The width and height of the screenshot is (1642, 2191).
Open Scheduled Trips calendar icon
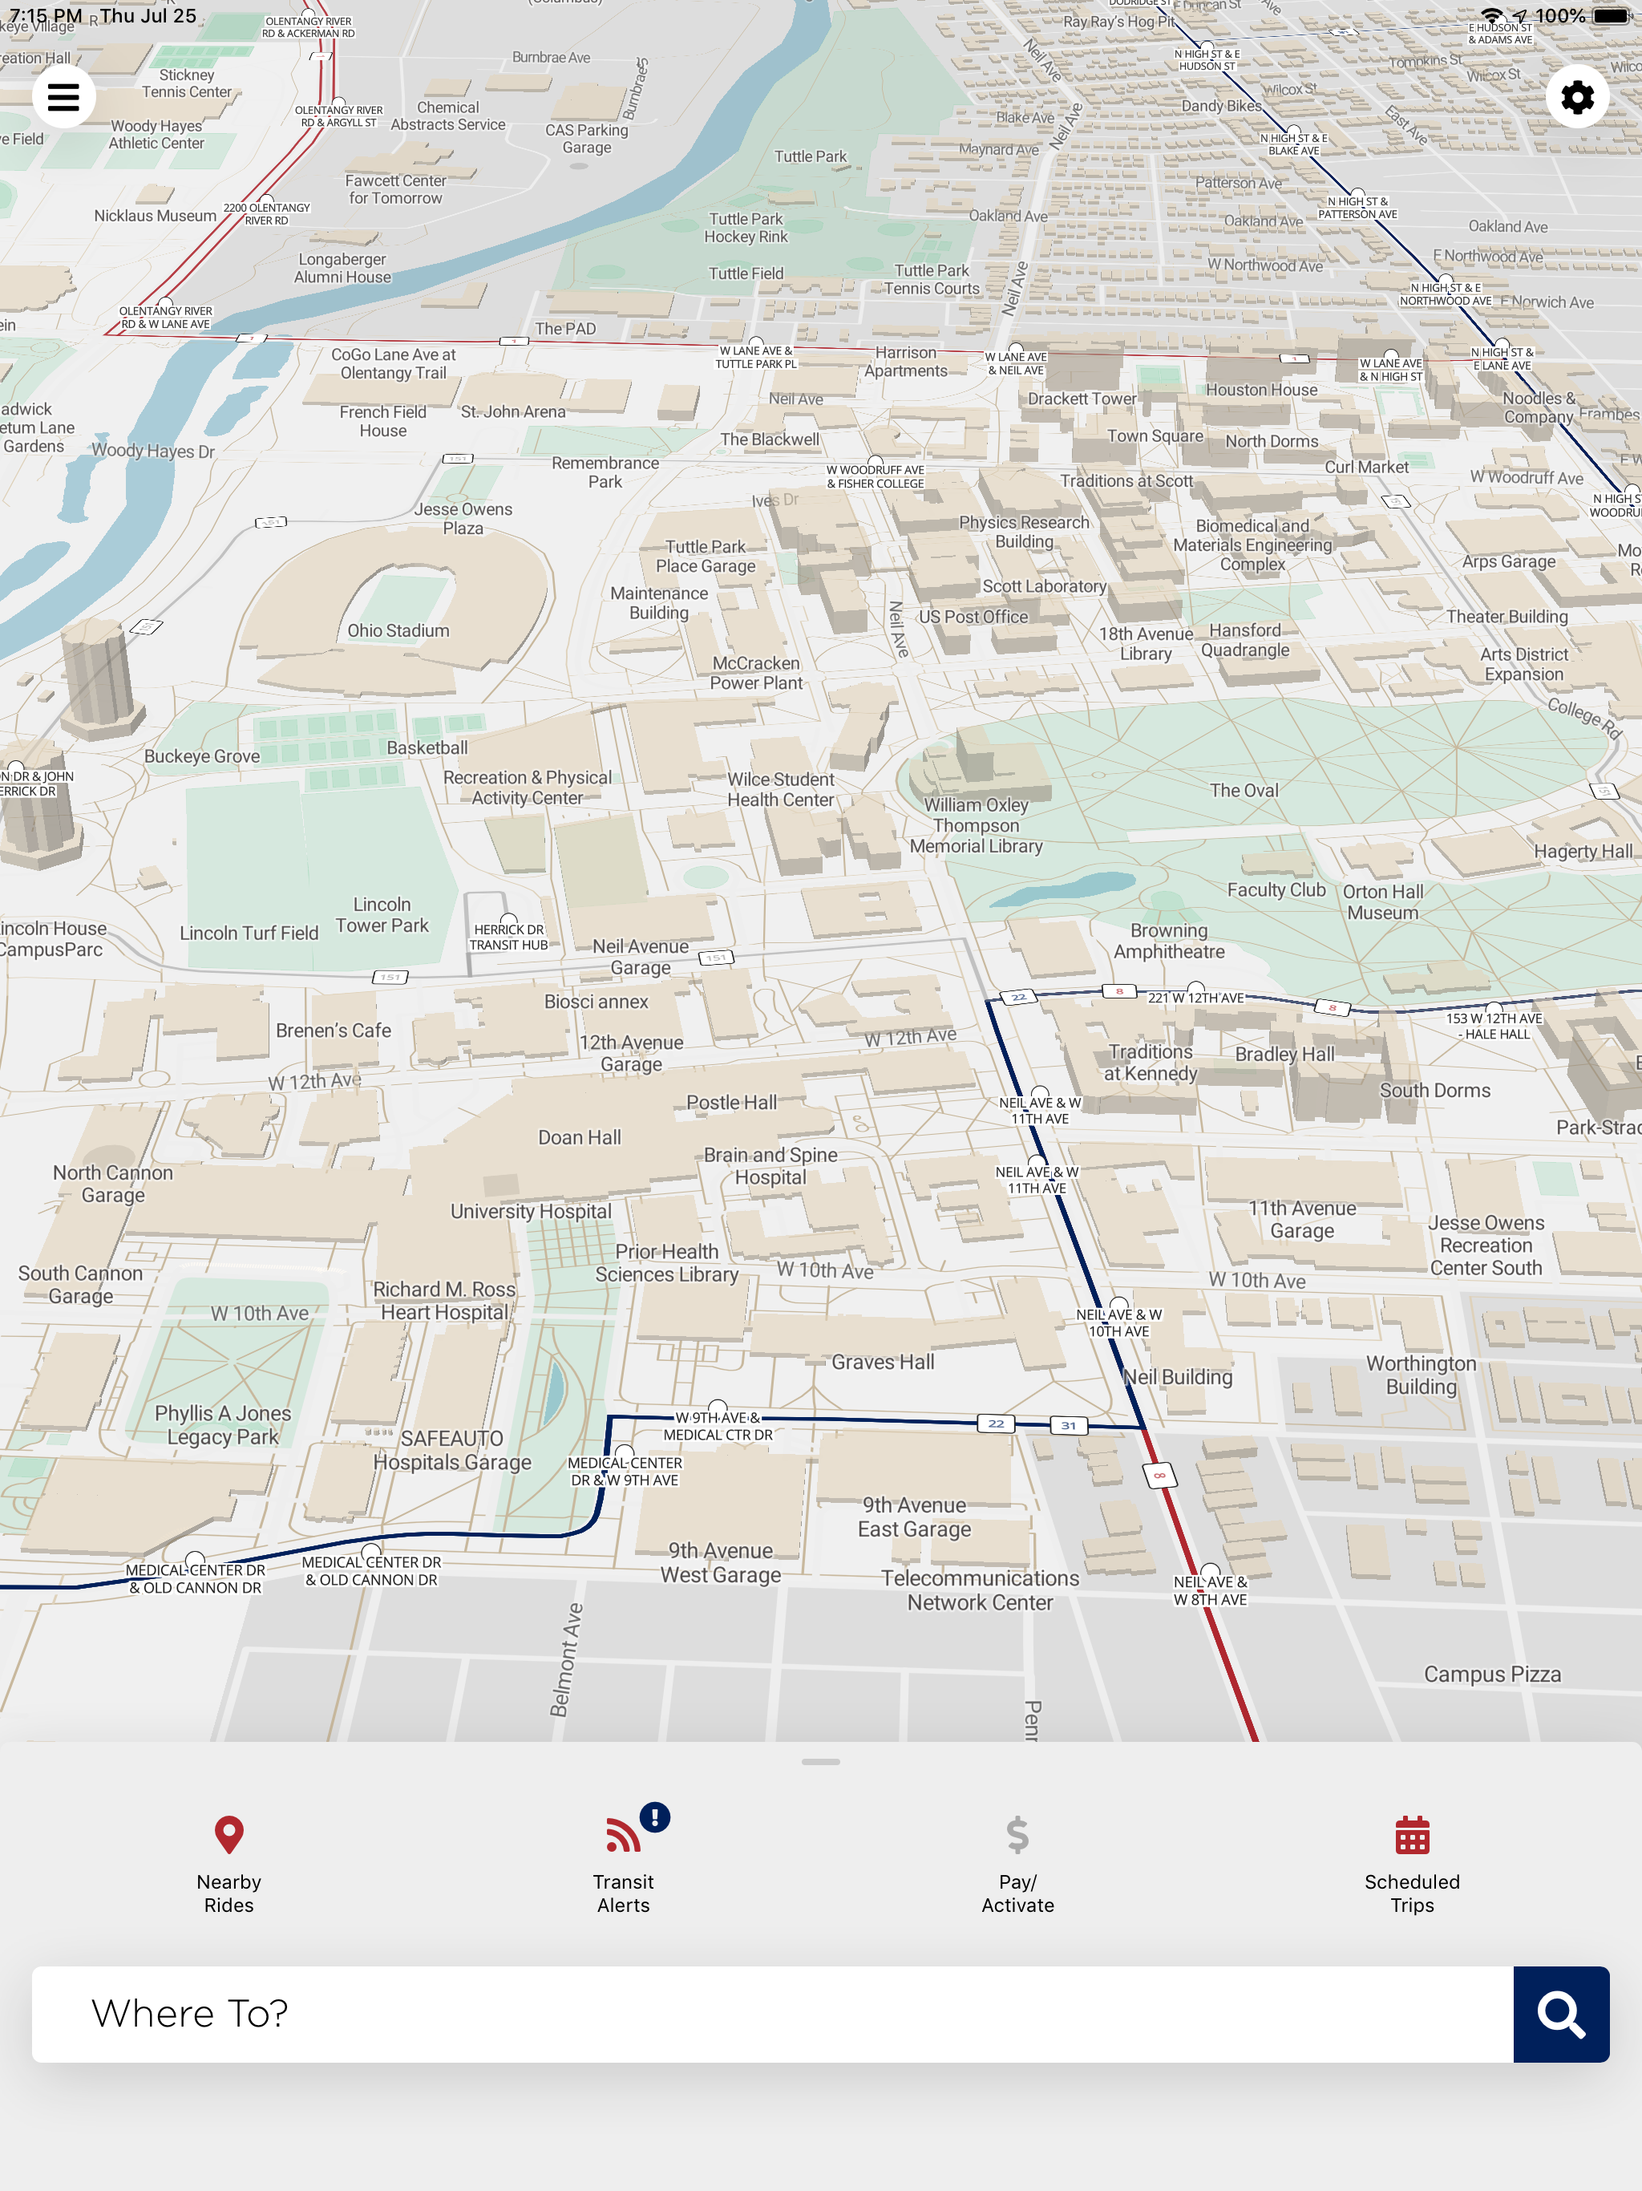coord(1411,1836)
